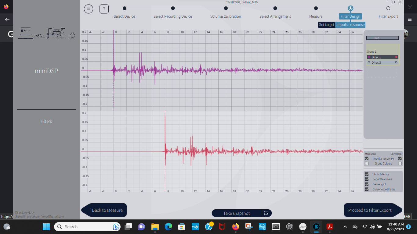This screenshot has height=234, width=417.
Task: Open Task View on taskbar
Action: point(128,227)
